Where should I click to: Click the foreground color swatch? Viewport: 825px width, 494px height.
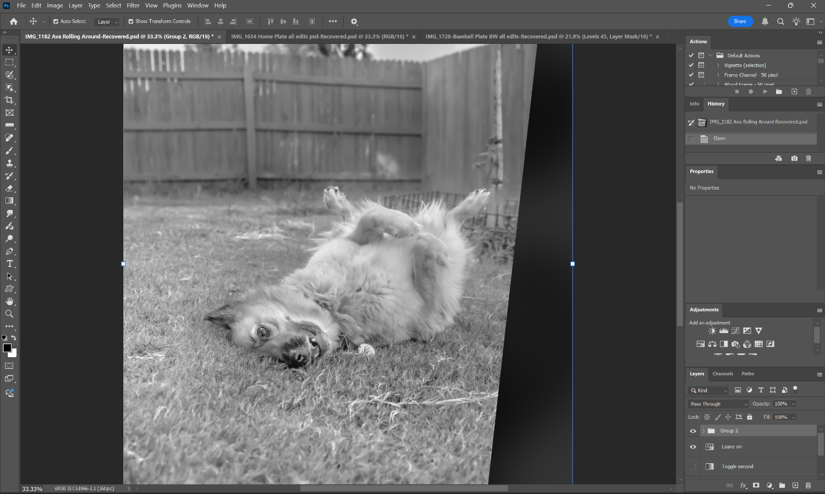pyautogui.click(x=7, y=348)
